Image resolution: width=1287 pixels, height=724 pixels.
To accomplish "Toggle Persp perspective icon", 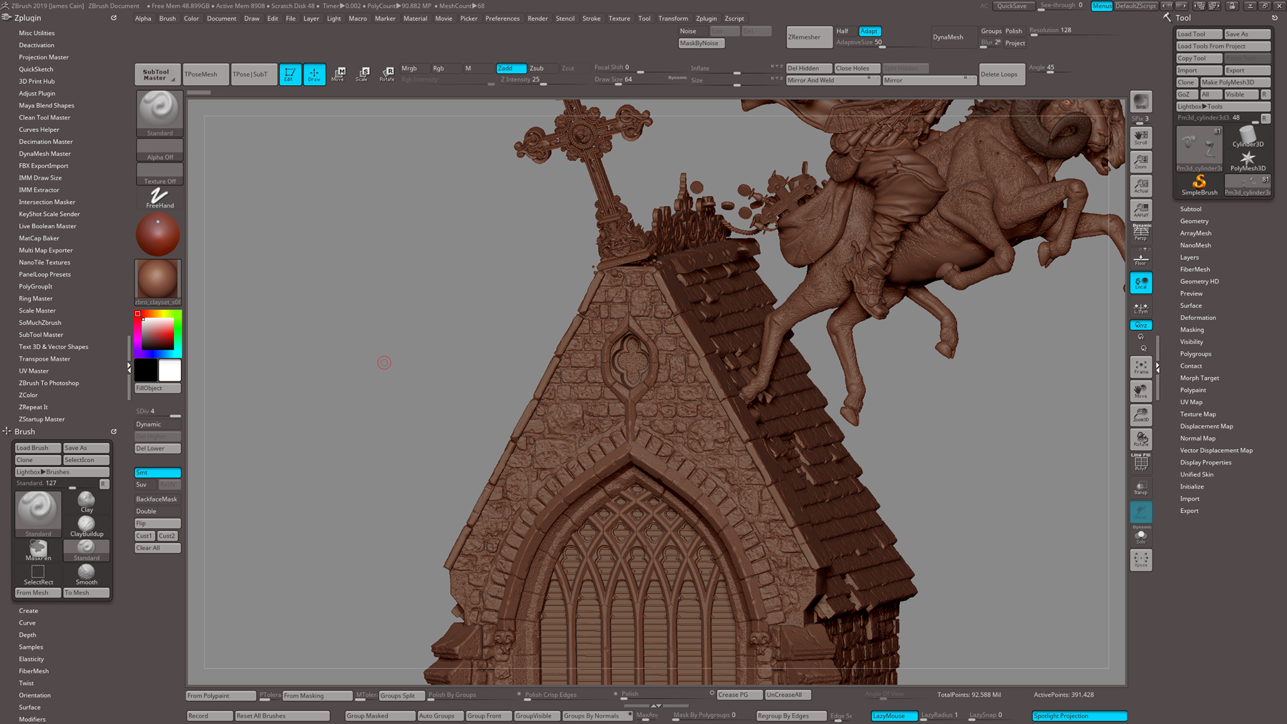I will tap(1141, 233).
